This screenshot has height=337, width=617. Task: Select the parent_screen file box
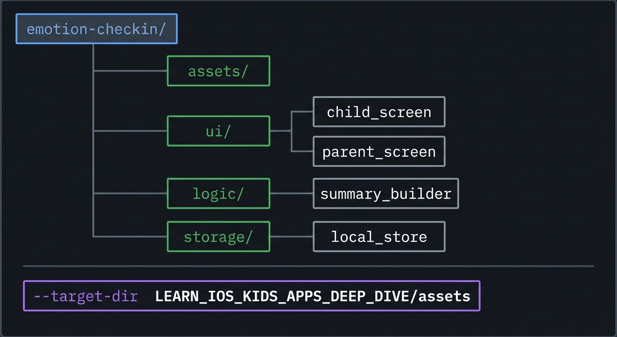click(x=379, y=152)
